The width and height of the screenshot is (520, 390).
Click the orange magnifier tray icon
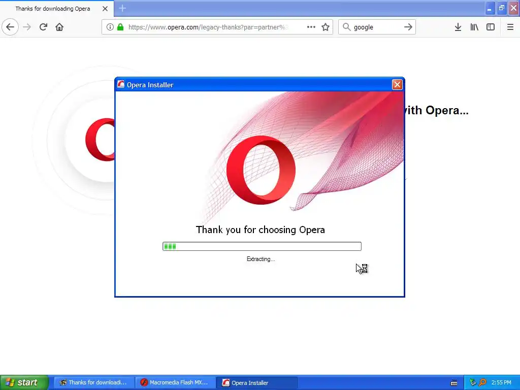click(x=482, y=382)
